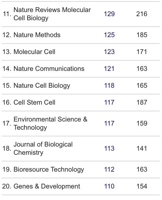Open Molecular Cell's h5-index link 123

pos(109,52)
